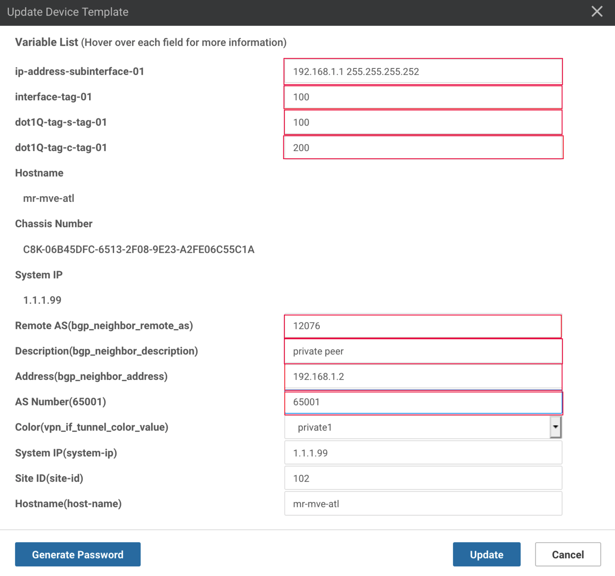Viewport: 615px width, 576px height.
Task: Click the Generate Password button
Action: pos(77,554)
